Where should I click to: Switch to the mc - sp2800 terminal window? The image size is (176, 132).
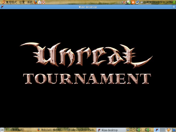(x=81, y=130)
